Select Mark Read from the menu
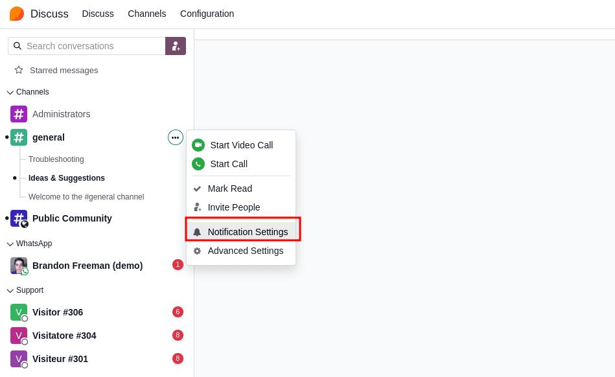Image resolution: width=615 pixels, height=377 pixels. pos(229,188)
